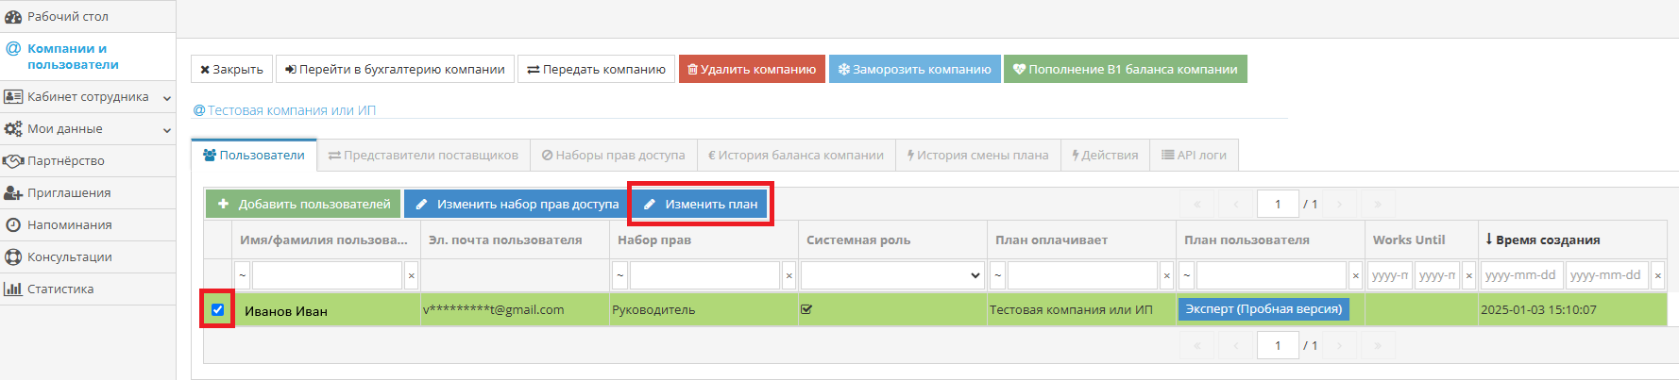The image size is (1679, 380).
Task: Open Компании и пользователи section
Action: point(73,57)
